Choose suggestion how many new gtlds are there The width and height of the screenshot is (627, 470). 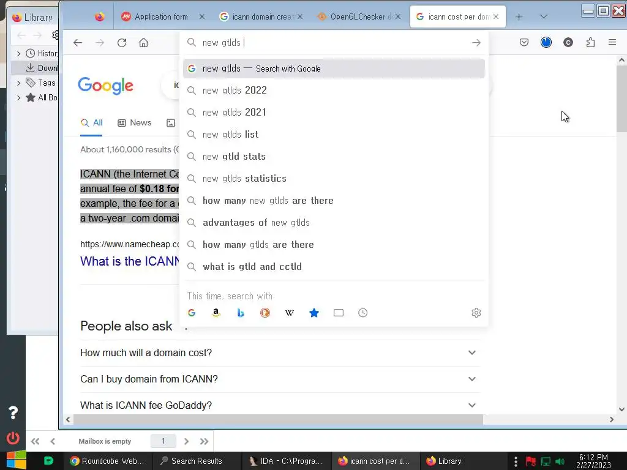click(334, 200)
